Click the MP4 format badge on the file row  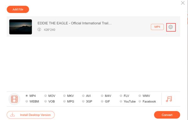point(157,27)
